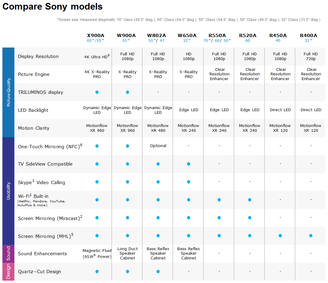Click the Quartz-Cut Design dot for W900A
The height and width of the screenshot is (283, 328).
click(x=127, y=272)
